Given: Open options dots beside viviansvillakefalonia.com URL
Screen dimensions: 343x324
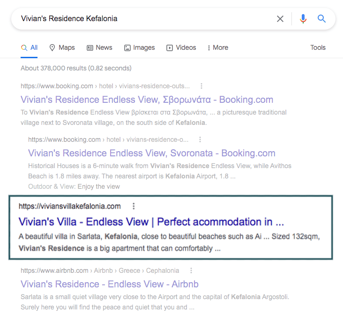Looking at the screenshot, I should [134, 206].
